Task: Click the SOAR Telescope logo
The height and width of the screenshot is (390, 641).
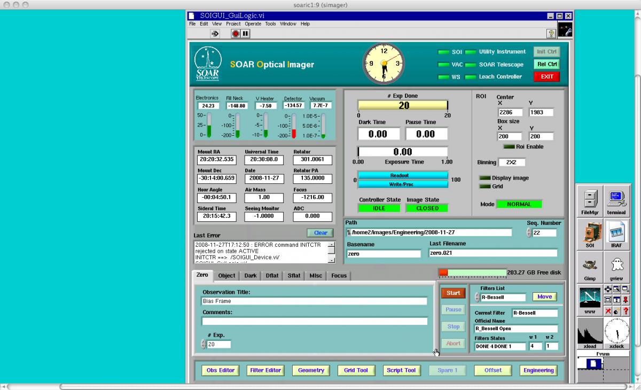Action: point(207,64)
